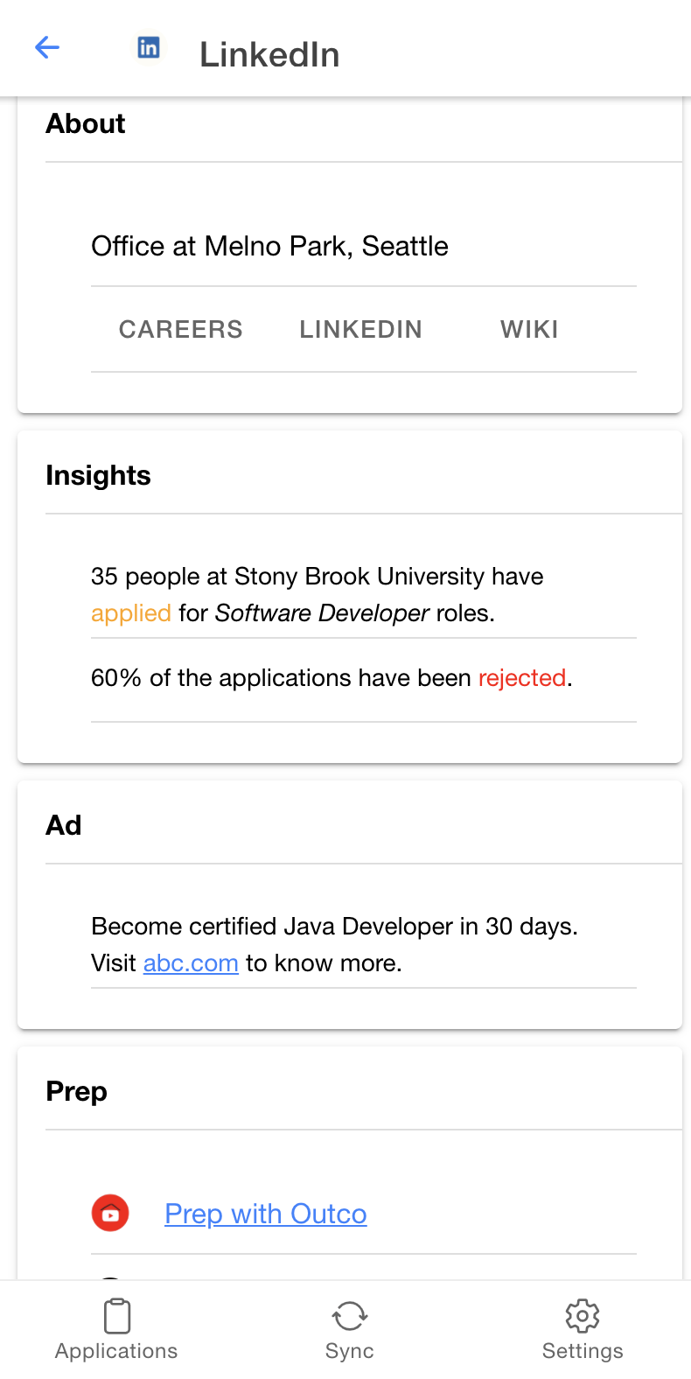Open Applications via the clipboard icon
This screenshot has width=691, height=1379.
116,1316
